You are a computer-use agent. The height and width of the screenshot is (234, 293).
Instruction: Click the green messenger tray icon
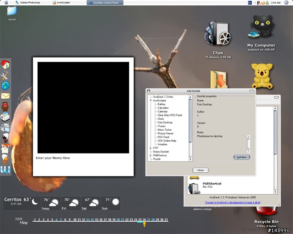coord(267,3)
